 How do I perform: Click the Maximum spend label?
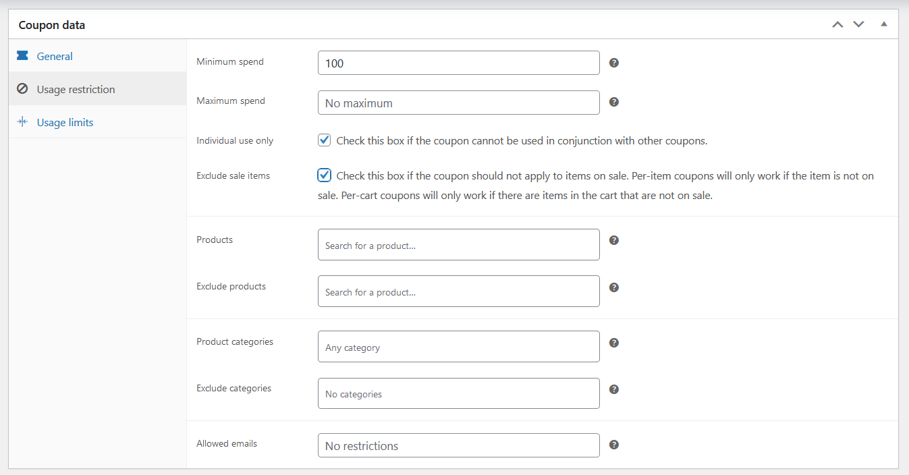pos(231,101)
